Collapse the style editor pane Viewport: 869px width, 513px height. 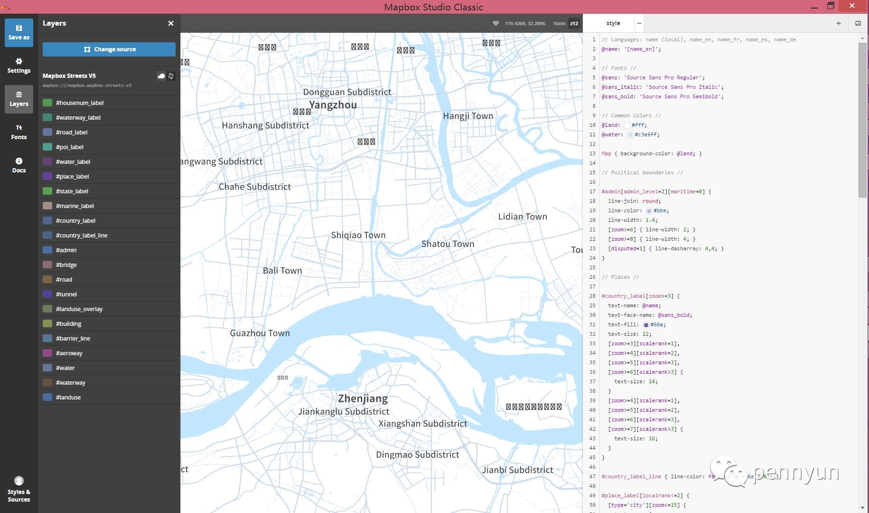point(639,23)
